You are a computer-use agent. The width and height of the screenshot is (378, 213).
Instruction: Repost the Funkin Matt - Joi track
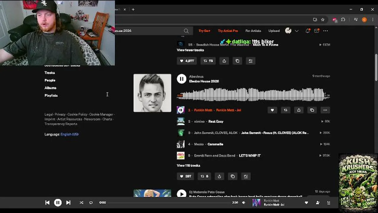pyautogui.click(x=285, y=110)
